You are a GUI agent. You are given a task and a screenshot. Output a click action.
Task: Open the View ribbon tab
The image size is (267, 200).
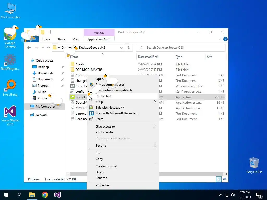click(x=76, y=39)
